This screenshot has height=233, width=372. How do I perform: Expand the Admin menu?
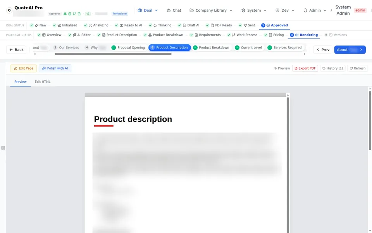pyautogui.click(x=315, y=10)
